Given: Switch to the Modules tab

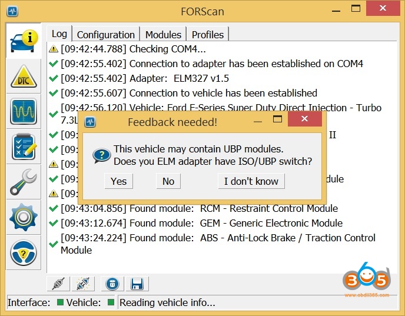Looking at the screenshot, I should click(x=163, y=35).
